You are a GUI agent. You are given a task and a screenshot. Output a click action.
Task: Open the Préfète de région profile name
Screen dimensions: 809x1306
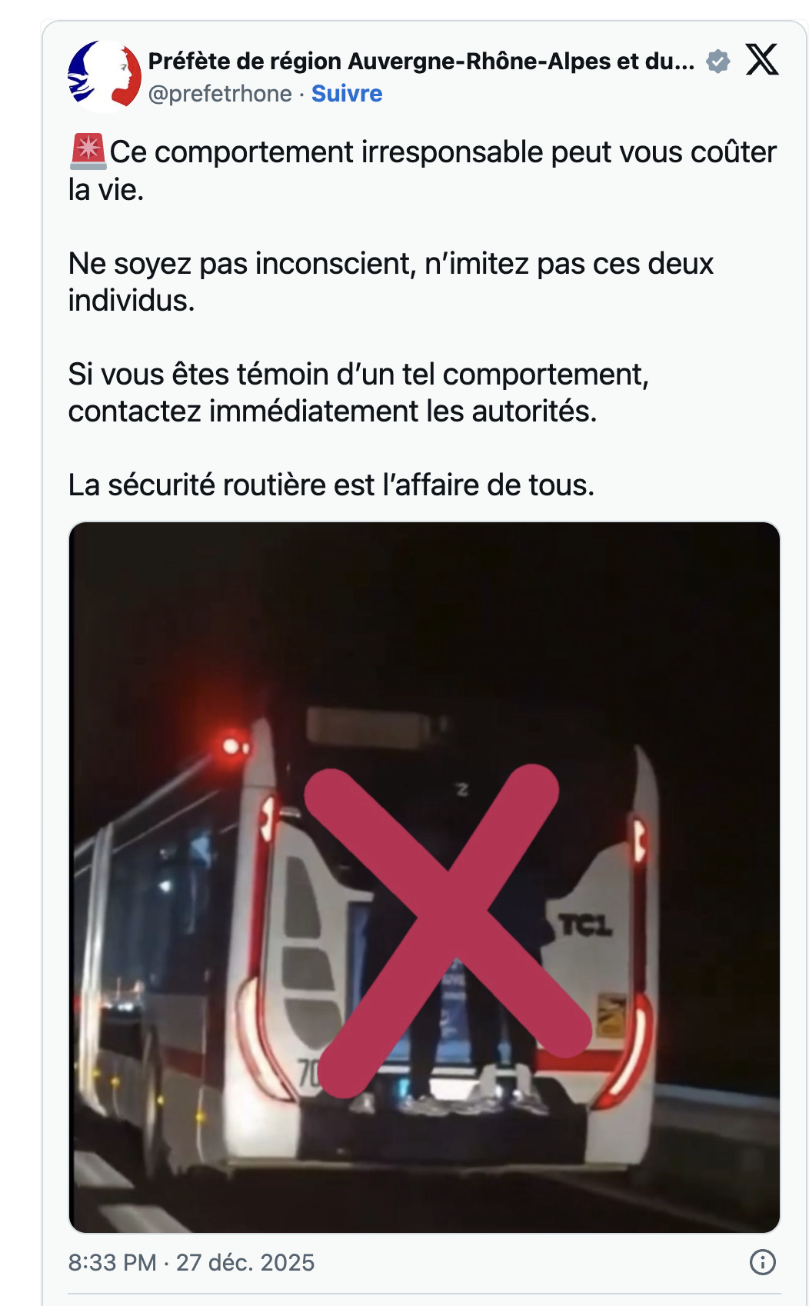click(x=421, y=61)
